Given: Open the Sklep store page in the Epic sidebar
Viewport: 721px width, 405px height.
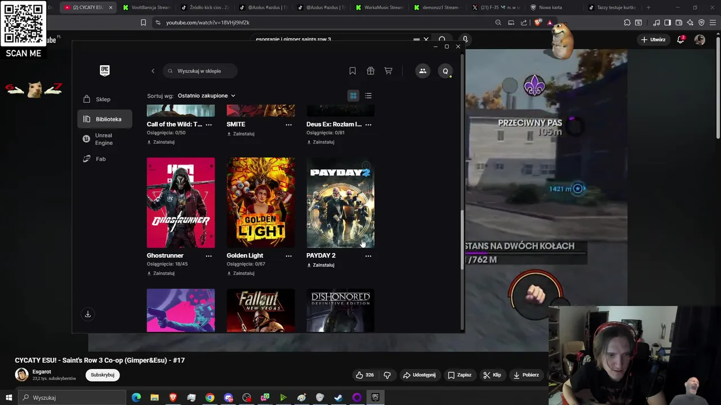Looking at the screenshot, I should [103, 99].
